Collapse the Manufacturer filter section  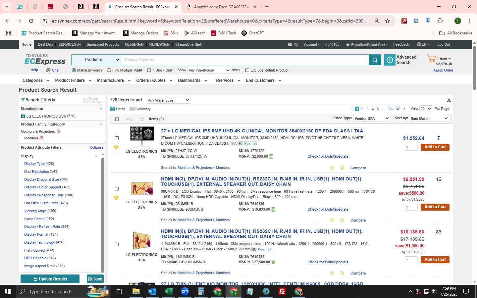point(101,109)
